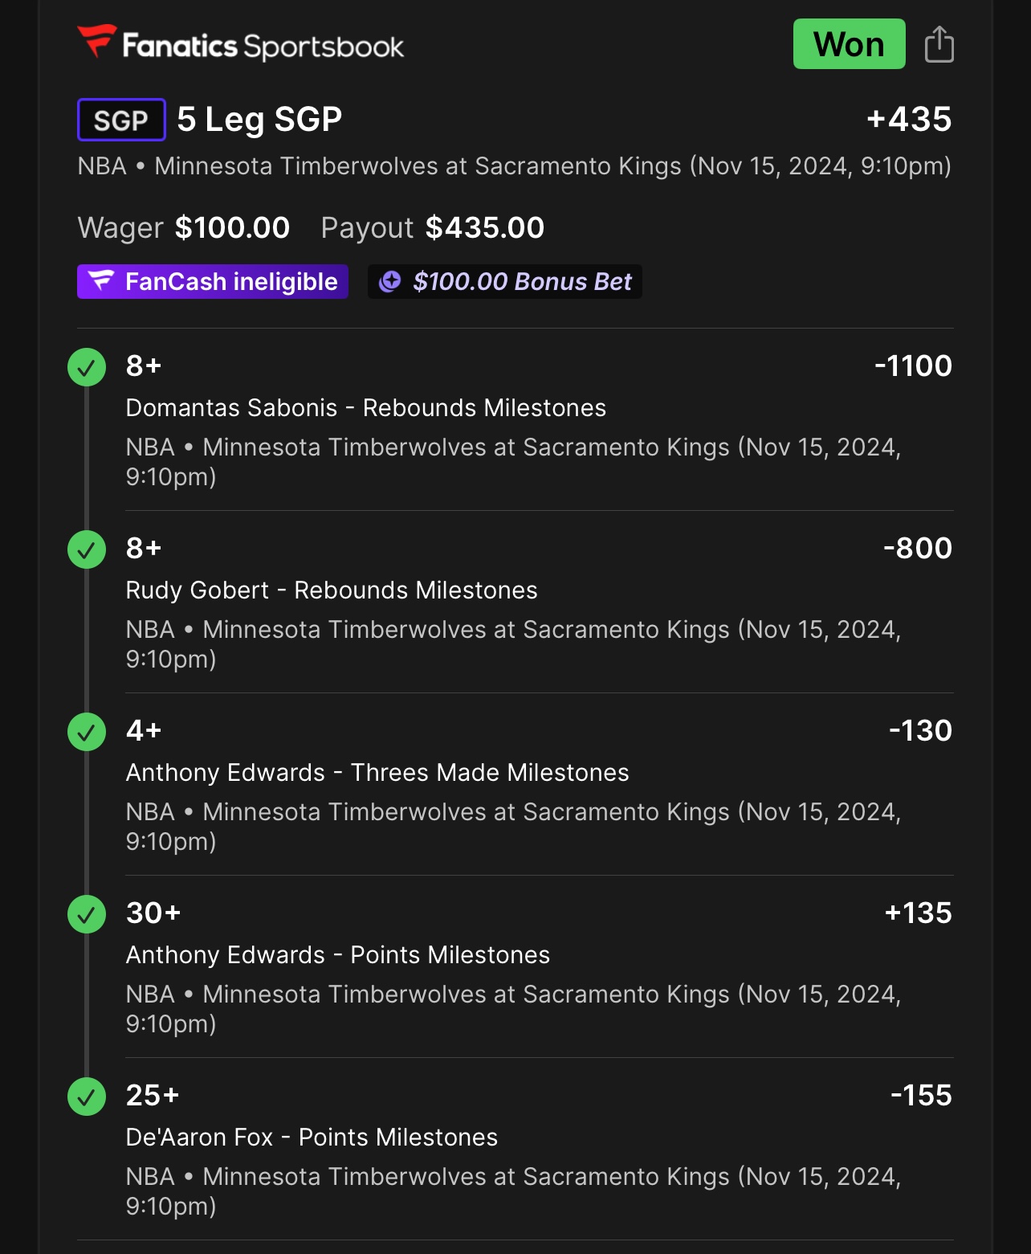Click the SGP badge icon
Screen dimensions: 1031x1254
click(x=121, y=120)
